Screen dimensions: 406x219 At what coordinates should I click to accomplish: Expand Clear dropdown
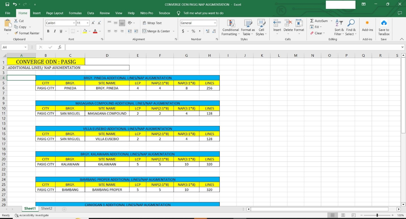(324, 33)
